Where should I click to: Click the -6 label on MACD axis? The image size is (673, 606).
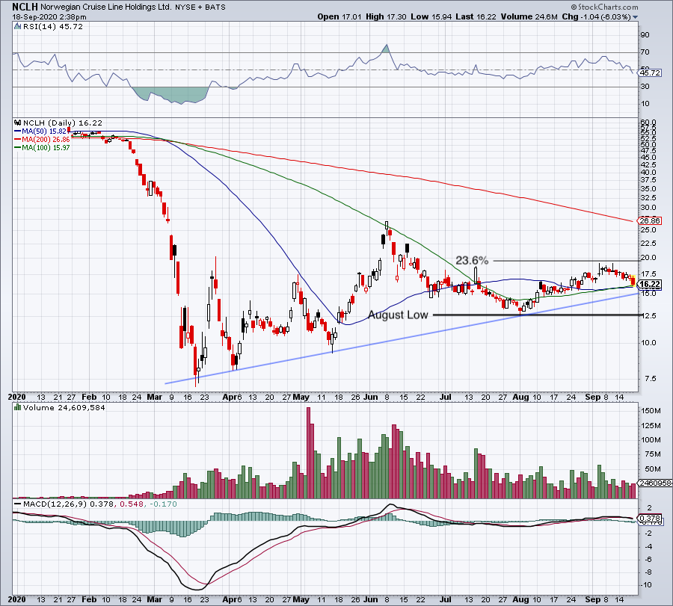[x=648, y=559]
